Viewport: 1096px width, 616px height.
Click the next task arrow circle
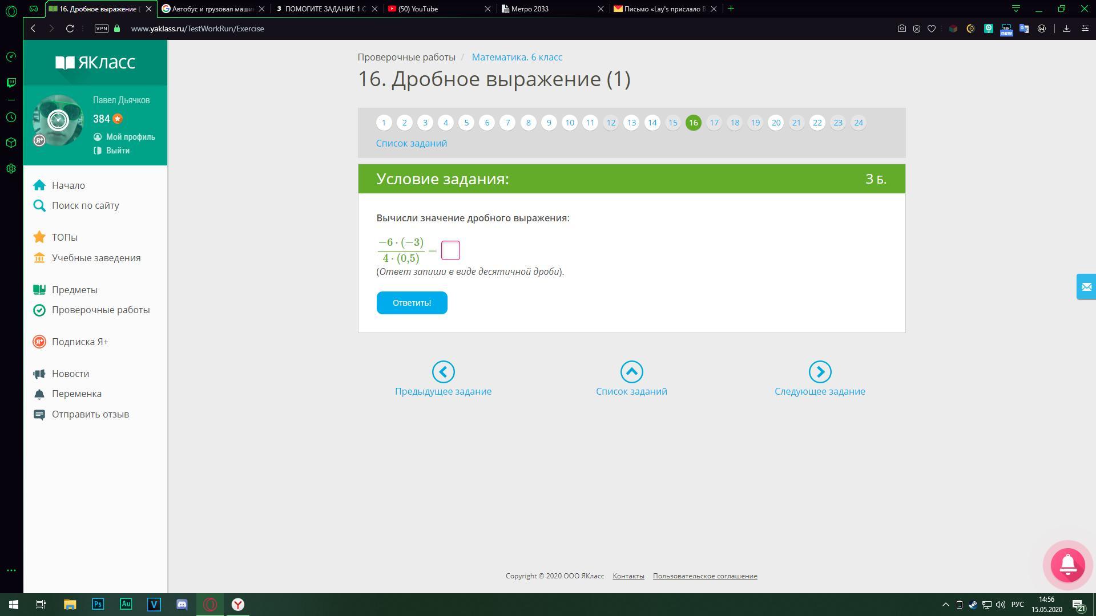pos(820,372)
